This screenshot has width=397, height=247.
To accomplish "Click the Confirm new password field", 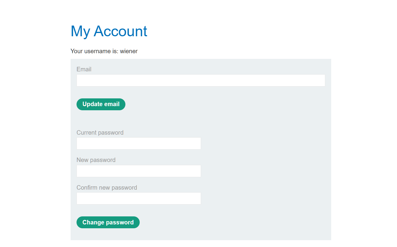I will [138, 199].
